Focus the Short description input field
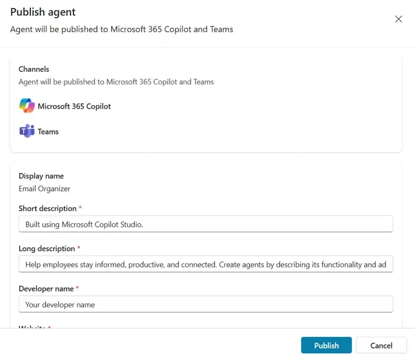 [x=206, y=224]
